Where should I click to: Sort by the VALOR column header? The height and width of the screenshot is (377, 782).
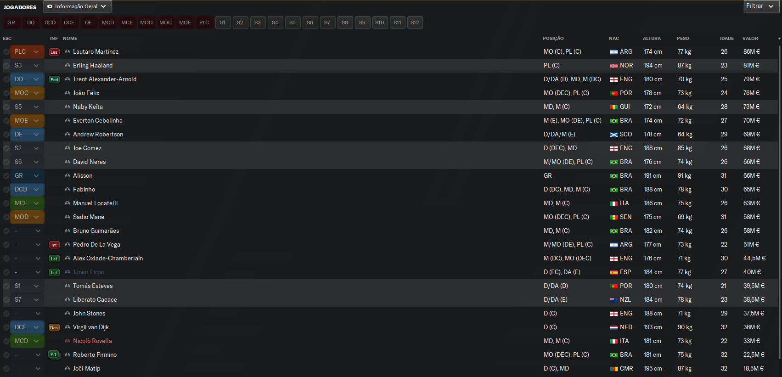click(x=750, y=39)
